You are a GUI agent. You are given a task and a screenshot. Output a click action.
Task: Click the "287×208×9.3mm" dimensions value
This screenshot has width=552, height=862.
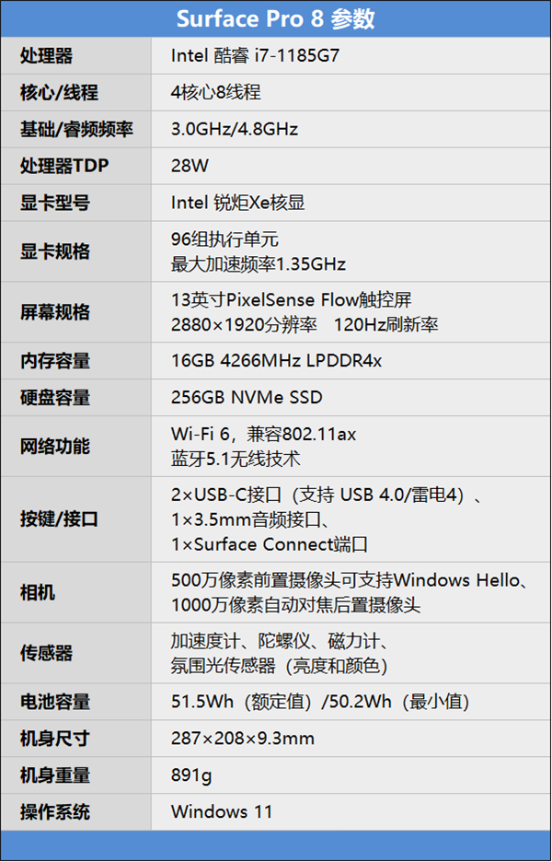click(243, 739)
